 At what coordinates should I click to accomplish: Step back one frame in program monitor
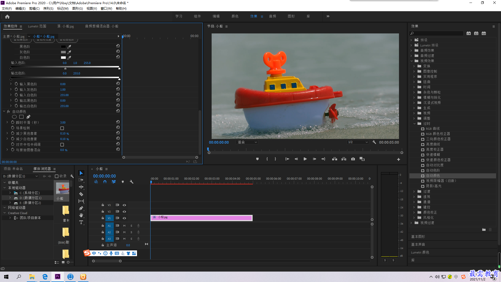coord(296,159)
